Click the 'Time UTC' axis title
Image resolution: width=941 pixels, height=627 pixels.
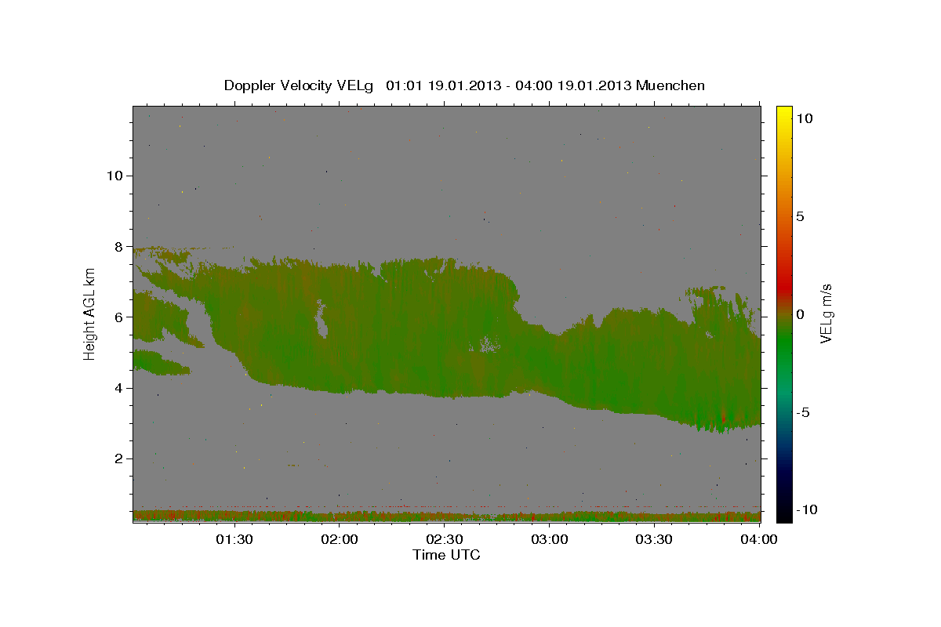click(x=446, y=555)
